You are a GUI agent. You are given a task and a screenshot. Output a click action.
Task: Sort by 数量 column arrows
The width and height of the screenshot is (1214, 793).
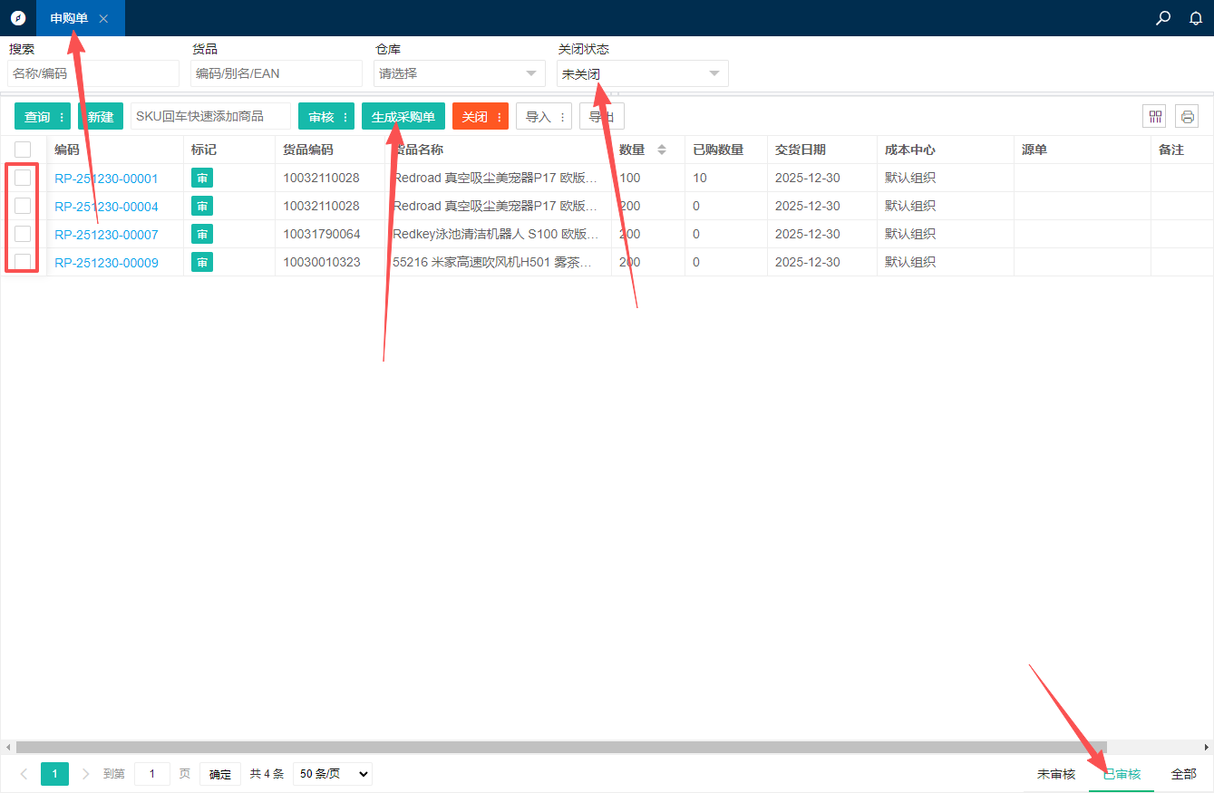click(x=662, y=150)
